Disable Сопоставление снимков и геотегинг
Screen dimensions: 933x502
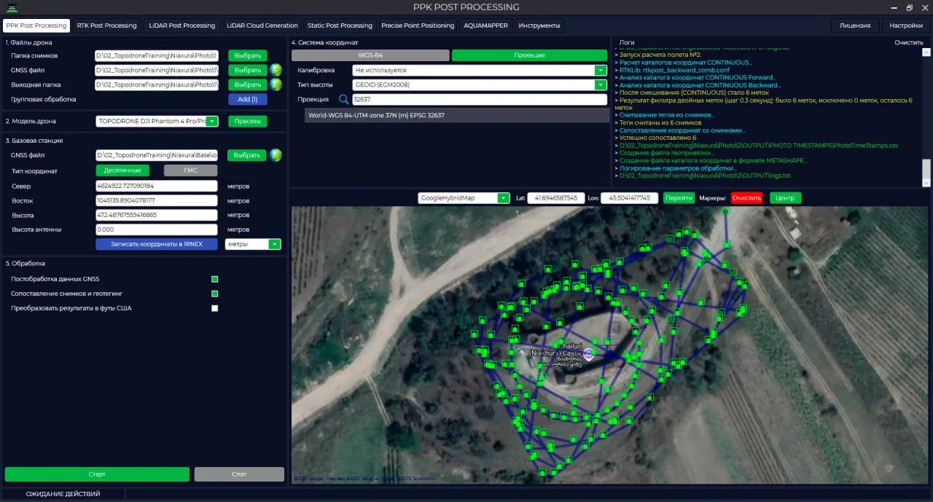click(x=214, y=293)
